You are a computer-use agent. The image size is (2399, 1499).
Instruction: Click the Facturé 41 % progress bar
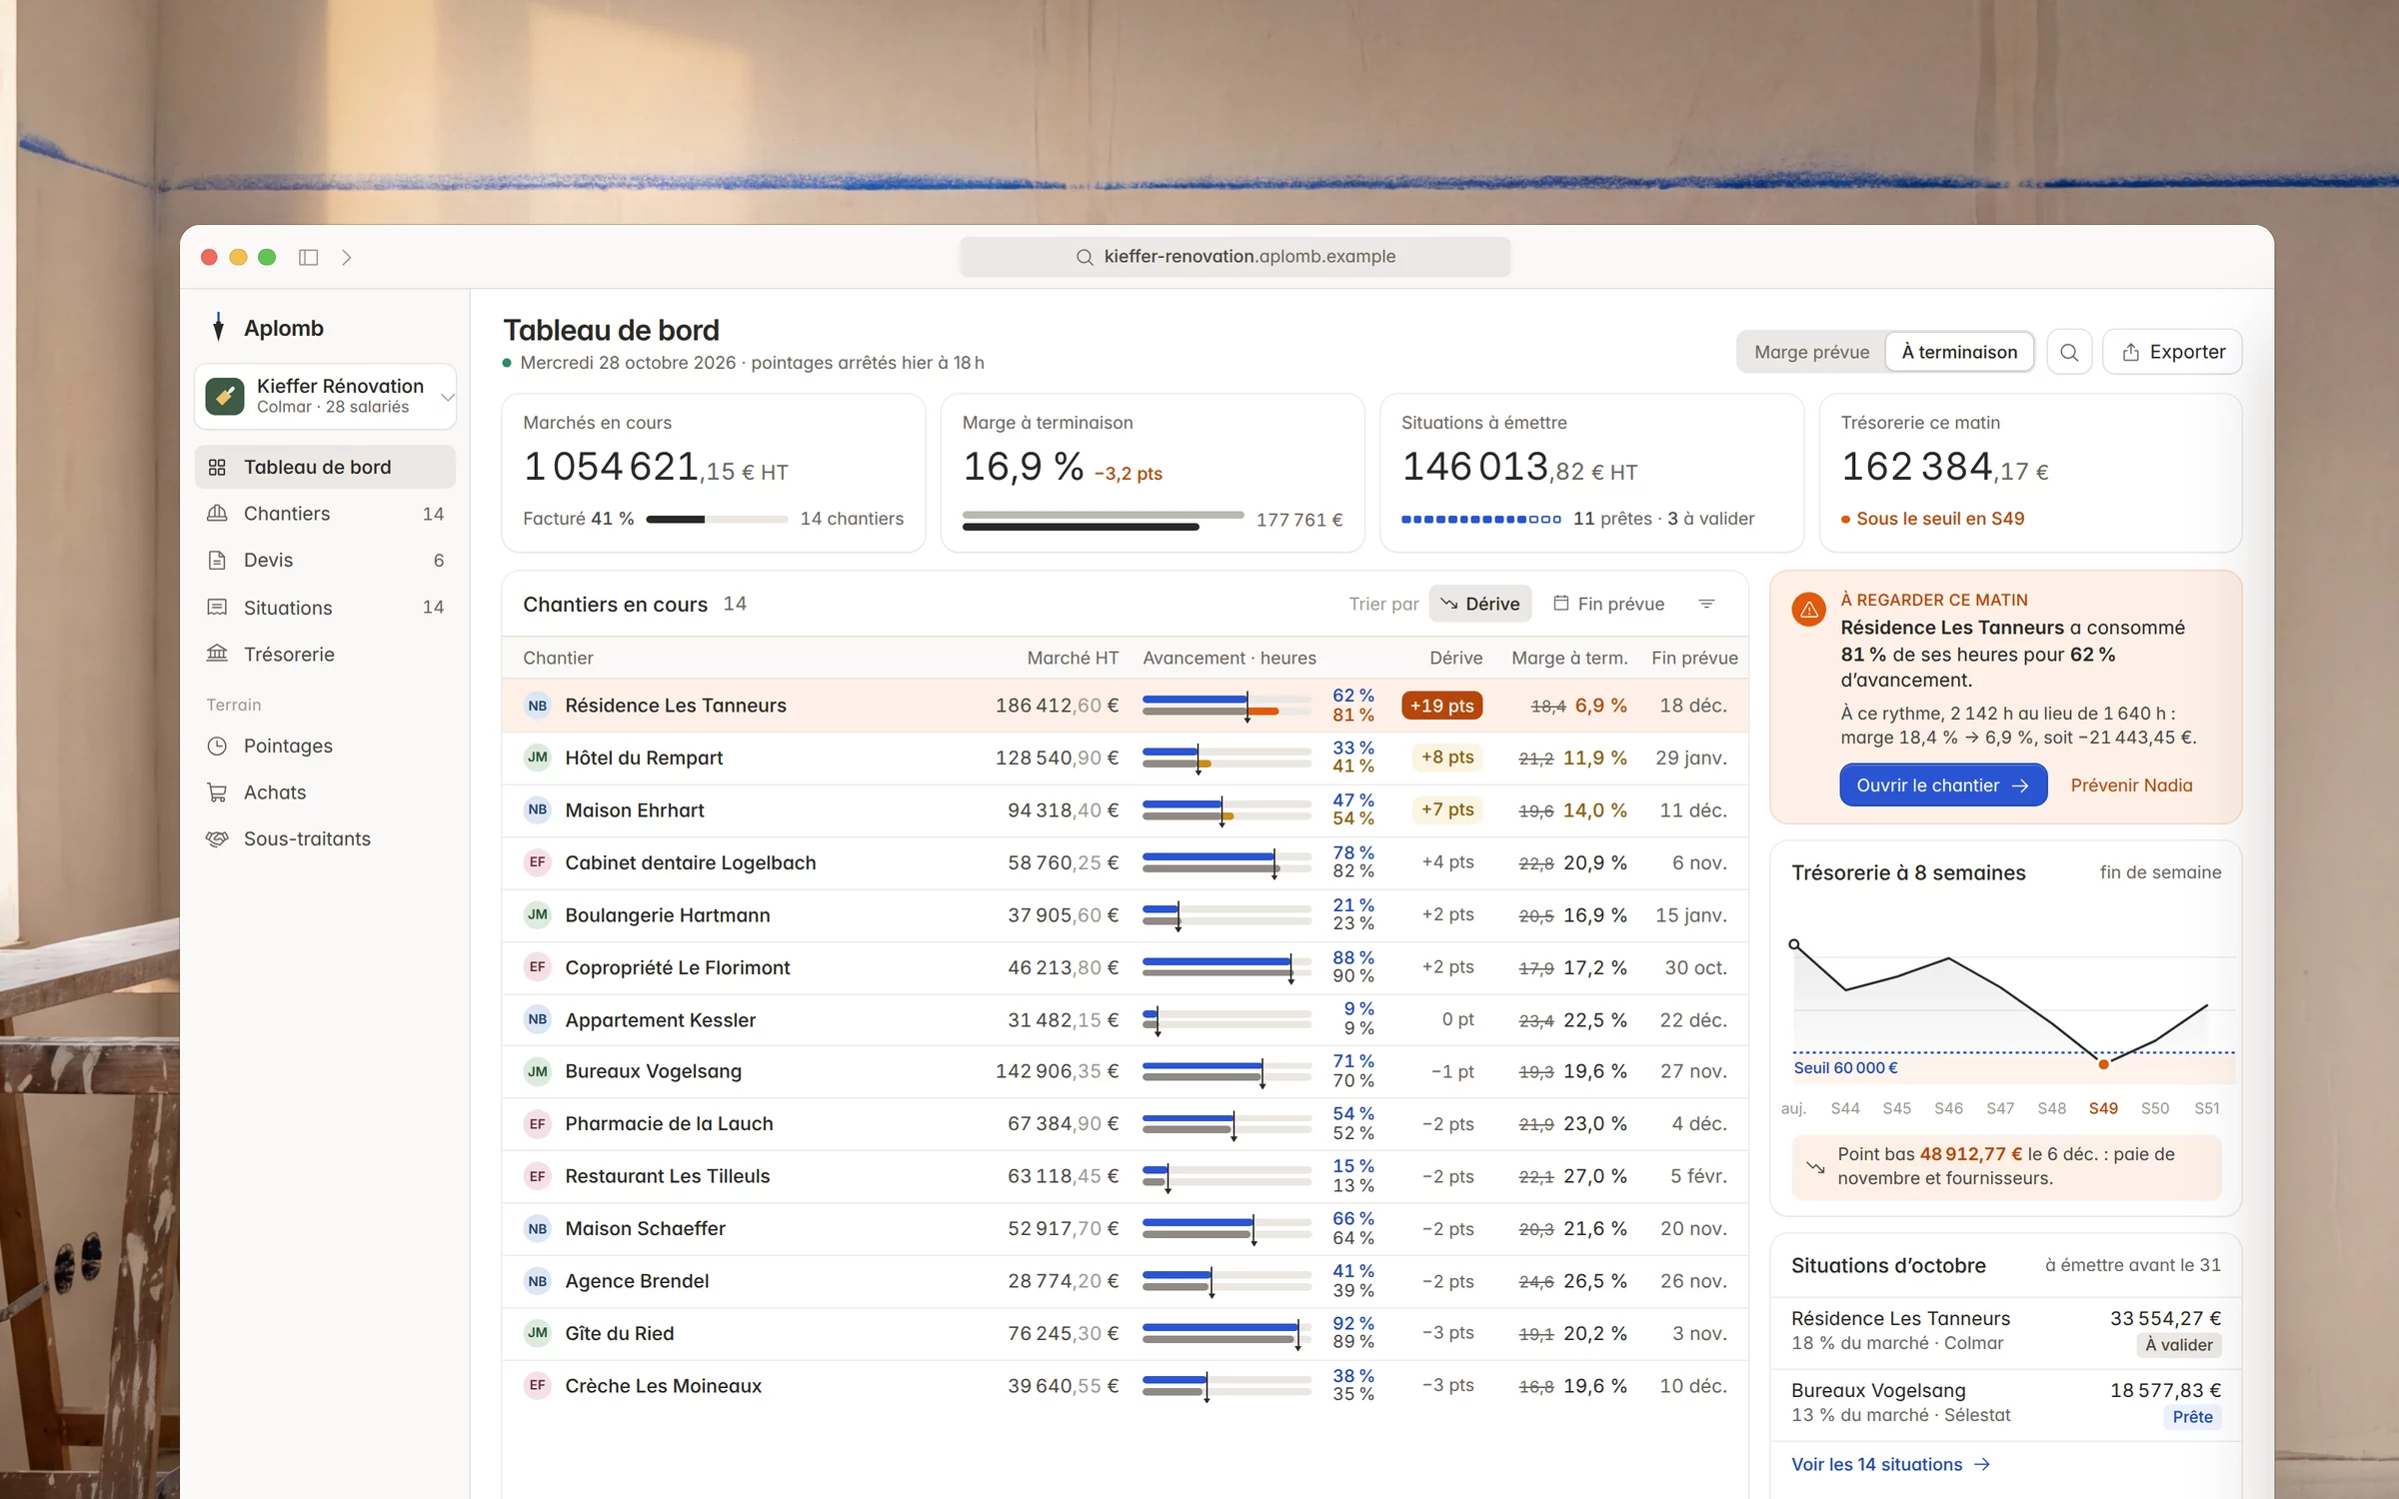(717, 519)
